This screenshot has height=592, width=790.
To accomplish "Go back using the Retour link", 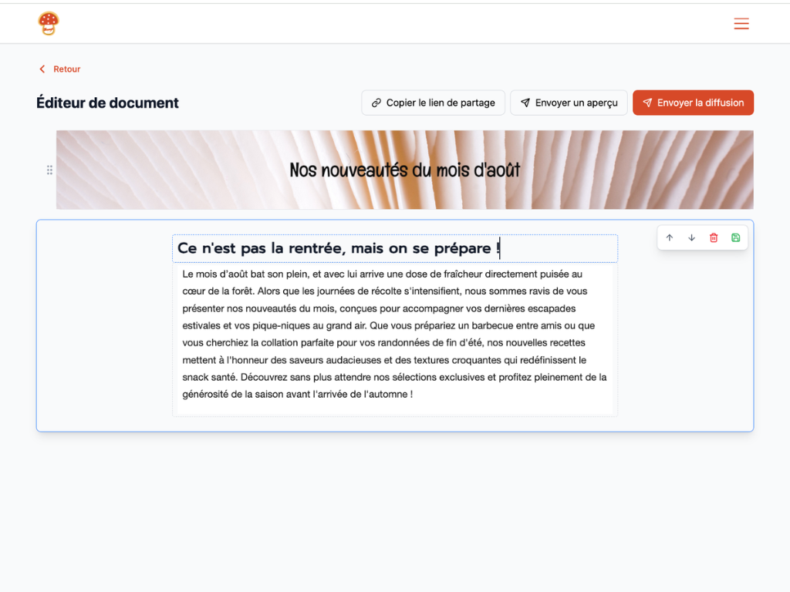I will click(66, 69).
